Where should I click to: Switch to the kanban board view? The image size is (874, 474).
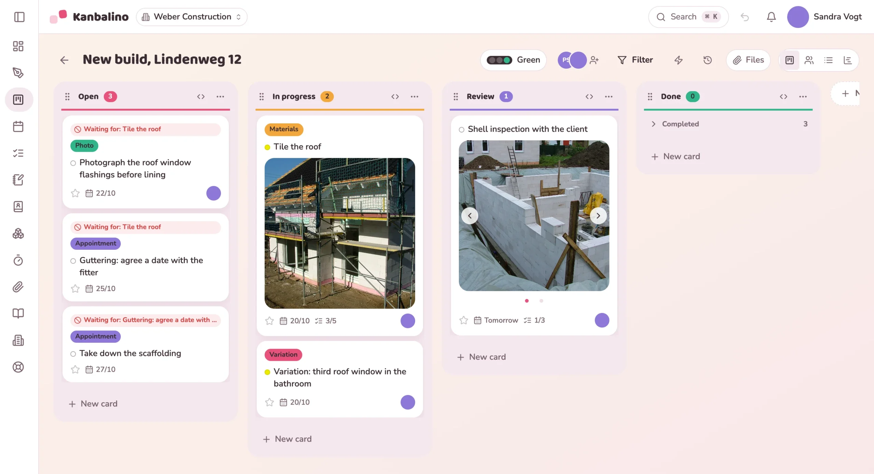pos(789,60)
